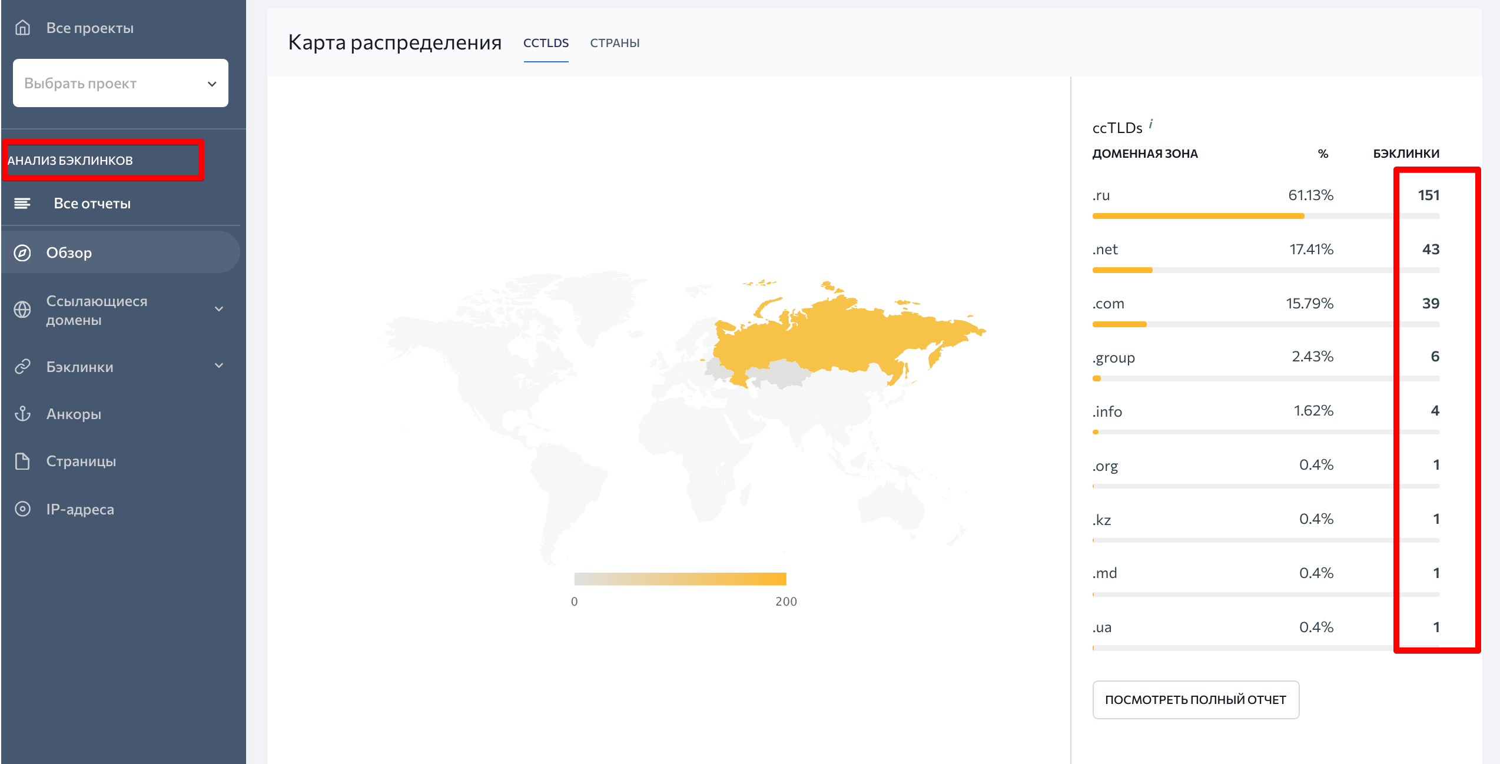This screenshot has height=764, width=1500.
Task: Click the 15.79% percentage value
Action: tap(1309, 304)
